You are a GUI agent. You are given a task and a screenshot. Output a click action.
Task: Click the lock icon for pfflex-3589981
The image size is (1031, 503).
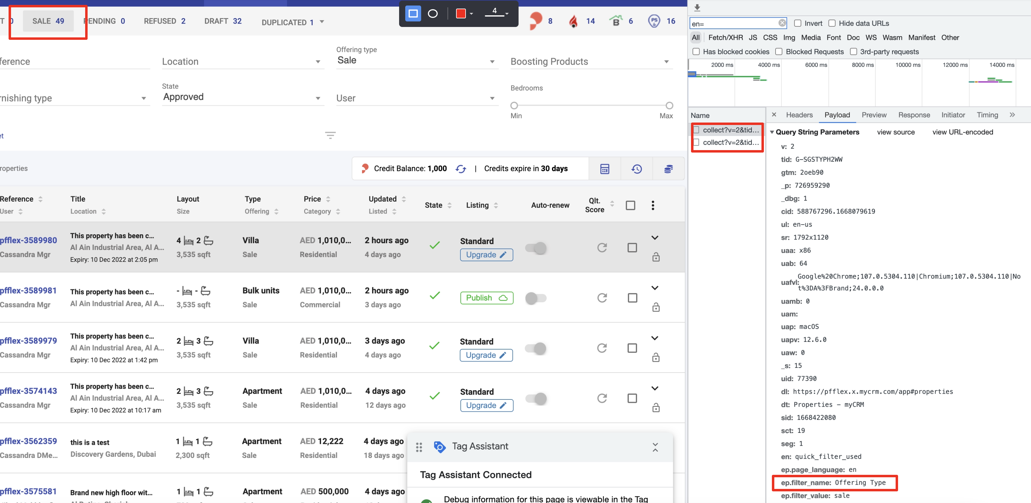[x=655, y=307]
